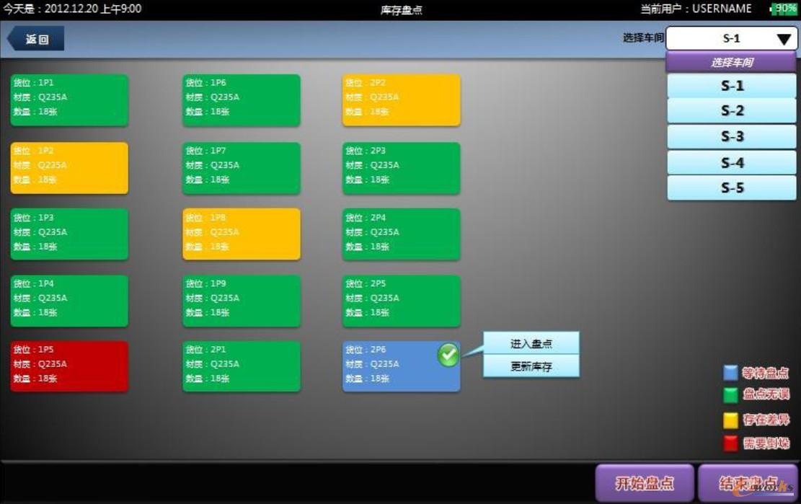This screenshot has width=801, height=504.
Task: 点击红色的货位1P5卡片
Action: (x=68, y=366)
